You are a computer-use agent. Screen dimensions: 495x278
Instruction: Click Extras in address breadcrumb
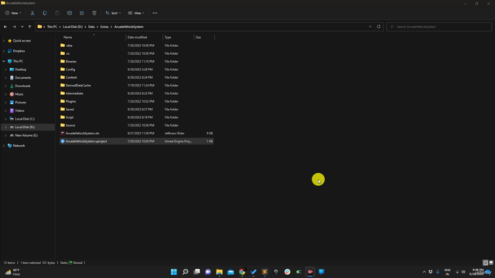coord(104,27)
